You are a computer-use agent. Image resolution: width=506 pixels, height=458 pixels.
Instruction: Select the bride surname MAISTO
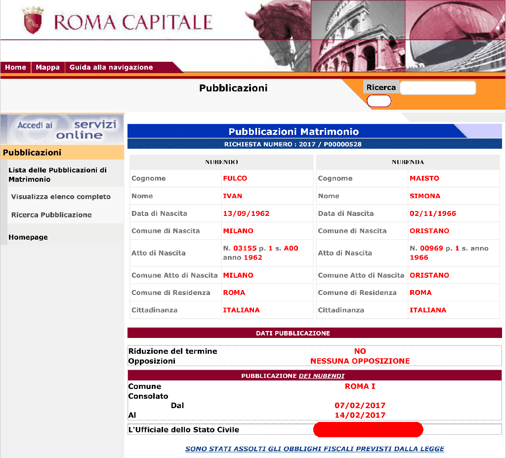(x=424, y=178)
